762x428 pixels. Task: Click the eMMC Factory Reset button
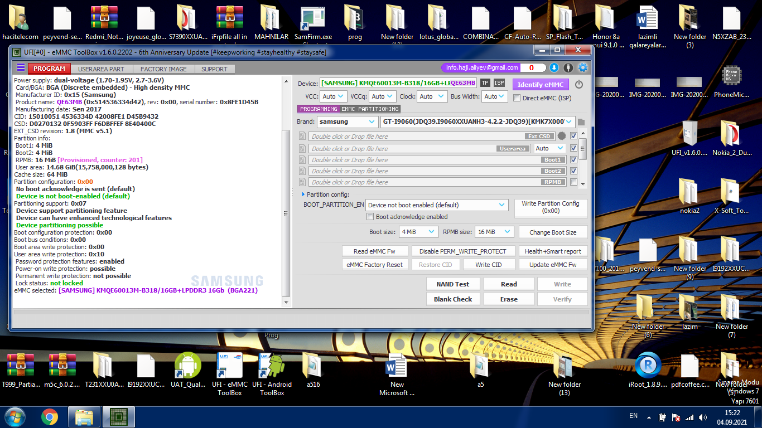374,265
